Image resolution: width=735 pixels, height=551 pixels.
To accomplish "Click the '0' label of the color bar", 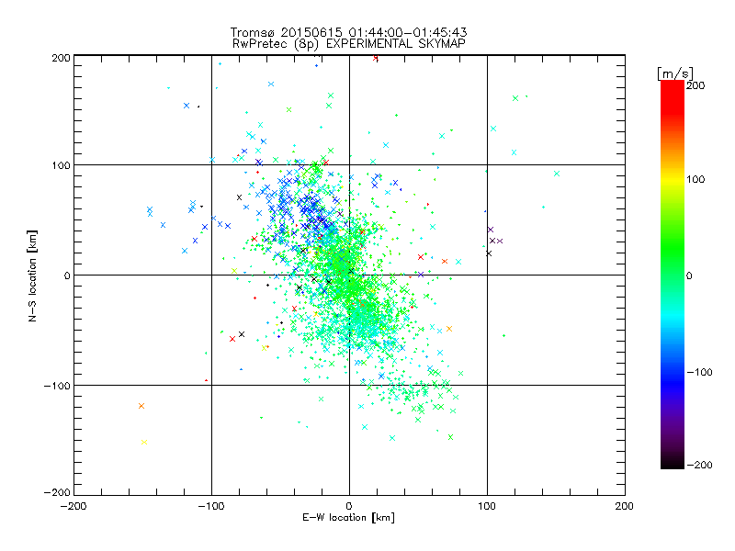I will [x=689, y=275].
